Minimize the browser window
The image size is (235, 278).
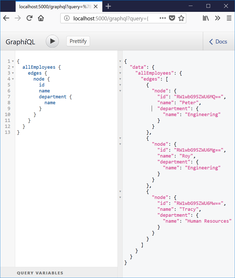(191, 6)
